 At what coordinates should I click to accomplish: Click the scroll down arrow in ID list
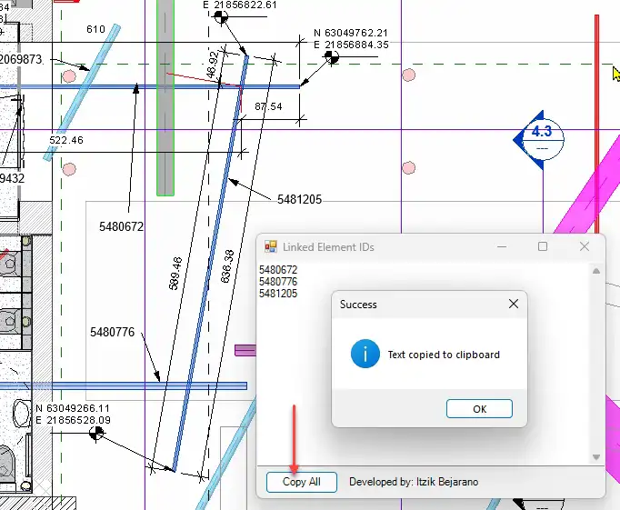point(596,457)
